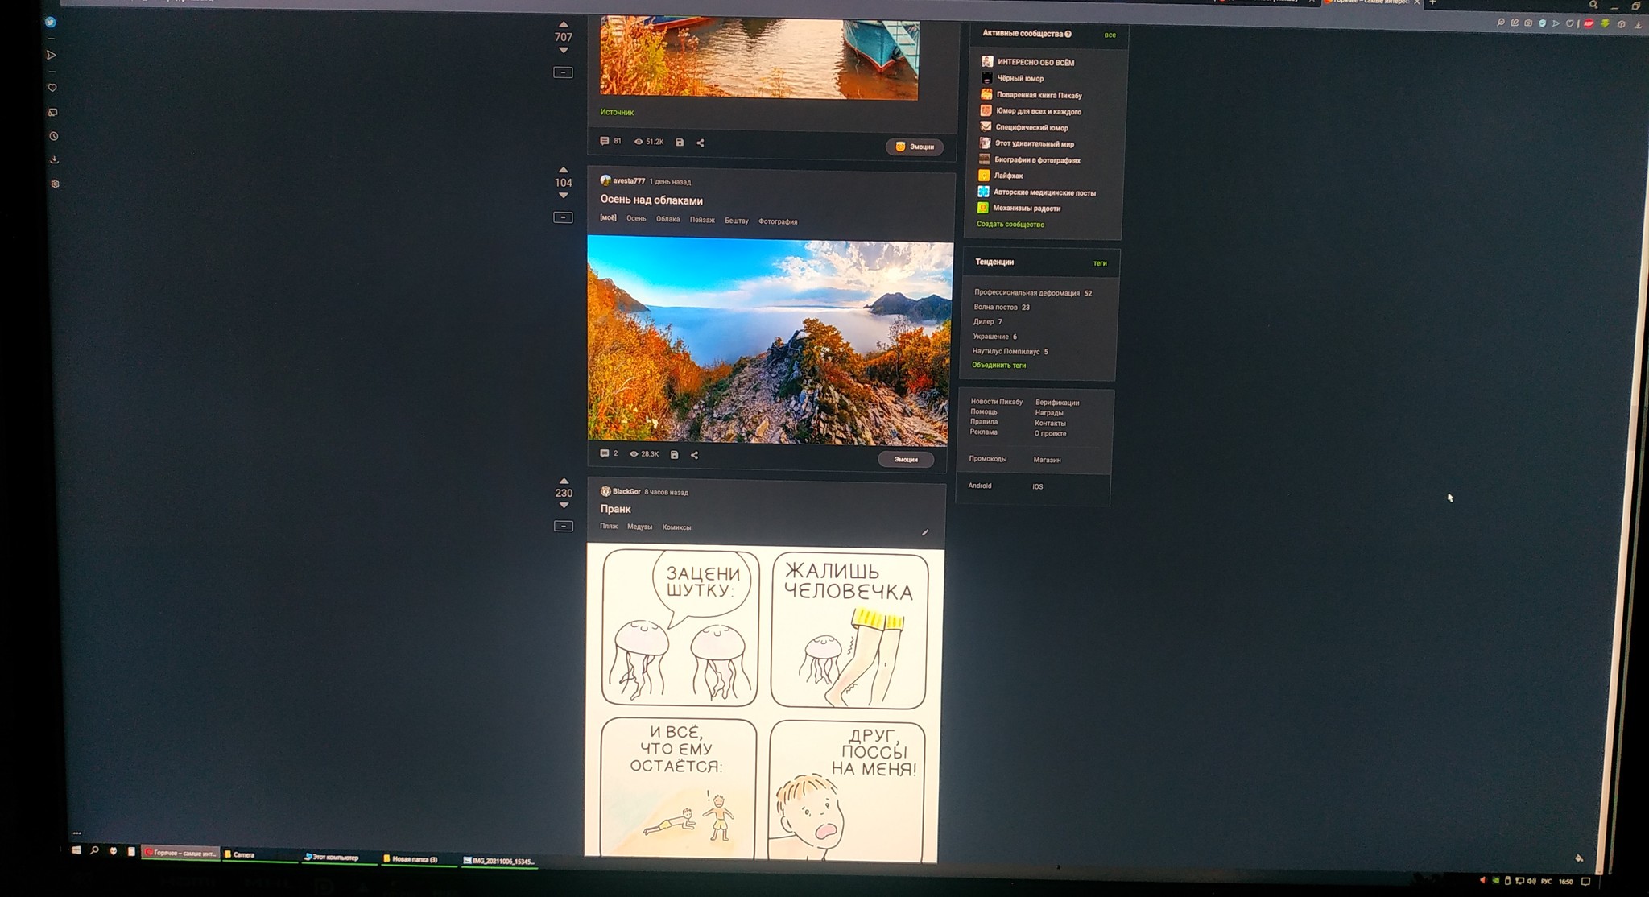Open My Flow sidebar icon
This screenshot has height=897, width=1649.
pyautogui.click(x=51, y=55)
